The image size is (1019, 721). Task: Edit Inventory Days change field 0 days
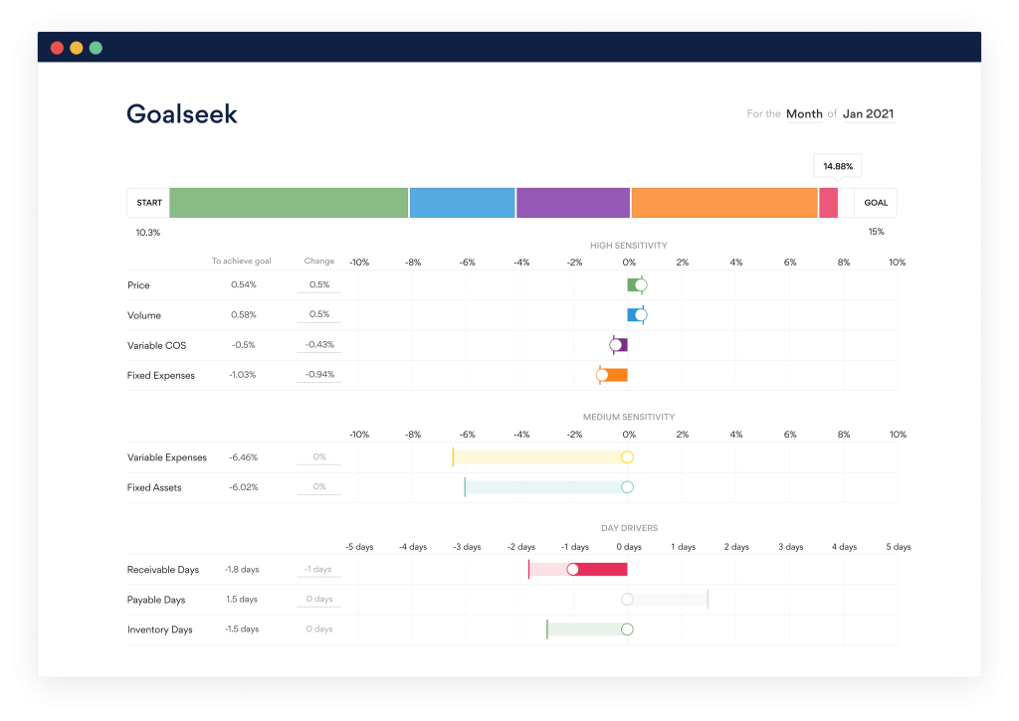click(319, 630)
